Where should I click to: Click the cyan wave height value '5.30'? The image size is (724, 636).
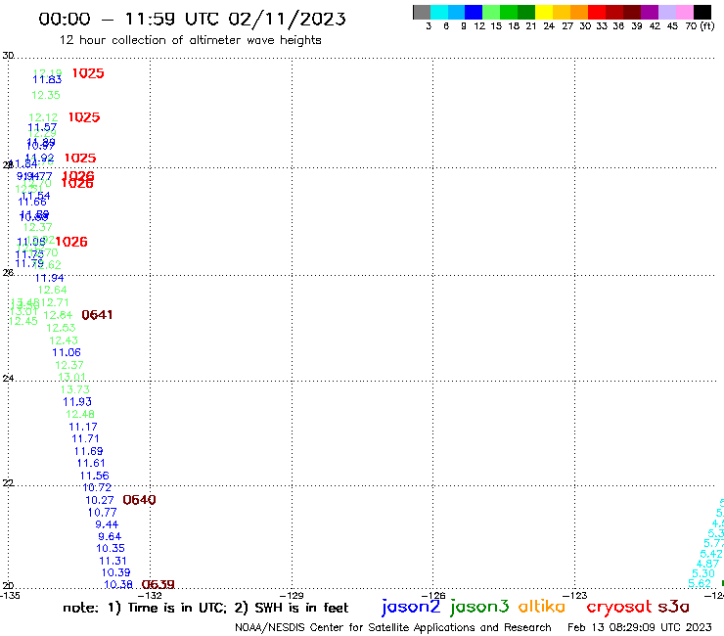click(703, 573)
